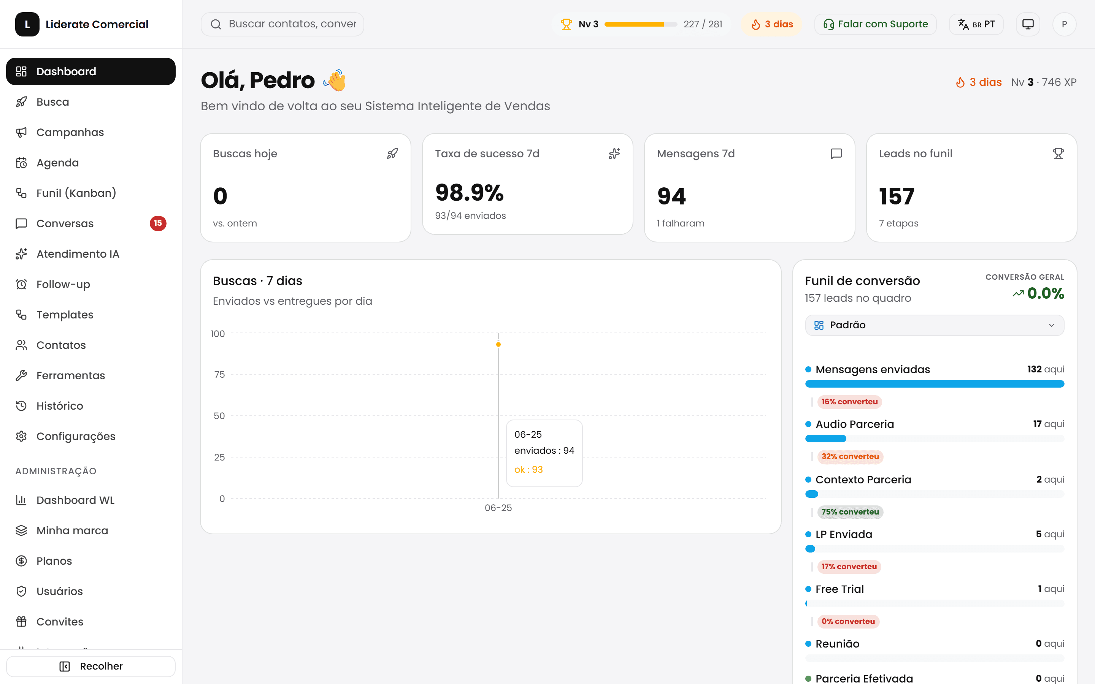This screenshot has height=684, width=1095.
Task: Click the Nv 3 level progress bar
Action: pyautogui.click(x=641, y=24)
